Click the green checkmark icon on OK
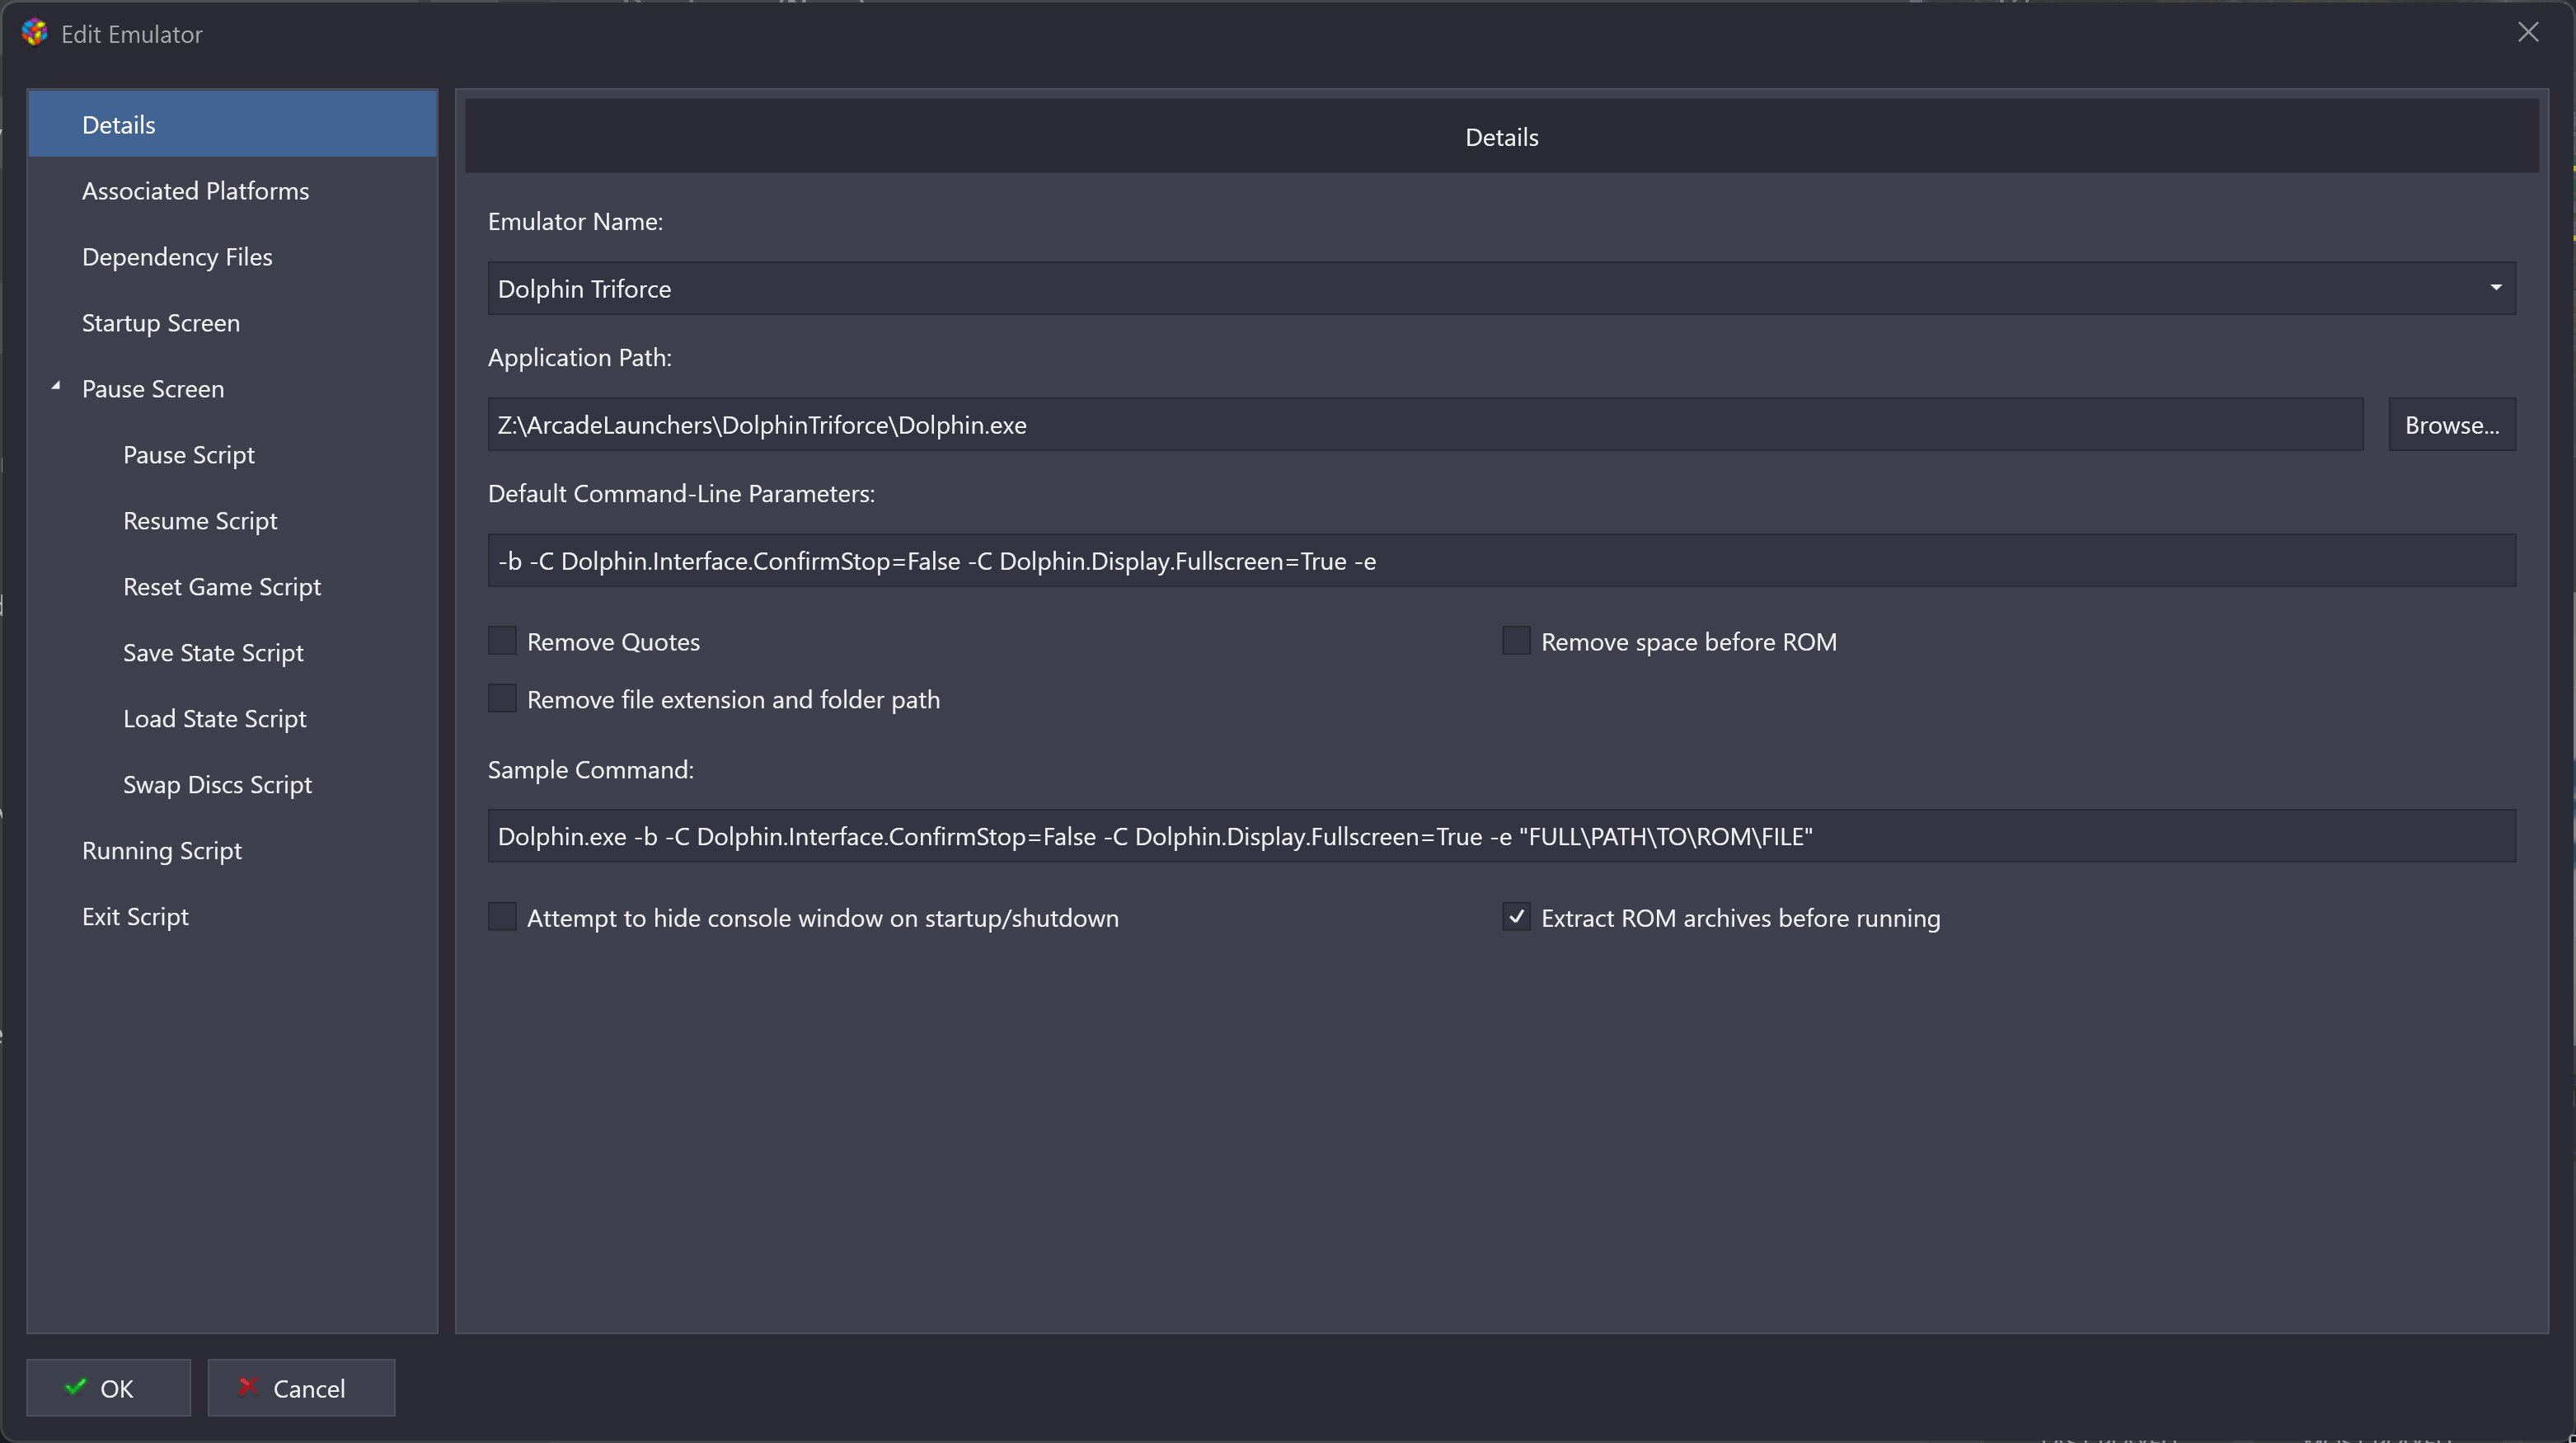Viewport: 2576px width, 1443px height. point(75,1387)
